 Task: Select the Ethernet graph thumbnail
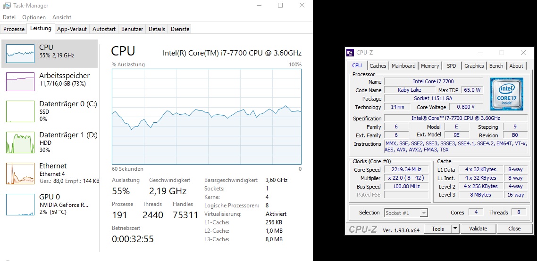tap(20, 174)
